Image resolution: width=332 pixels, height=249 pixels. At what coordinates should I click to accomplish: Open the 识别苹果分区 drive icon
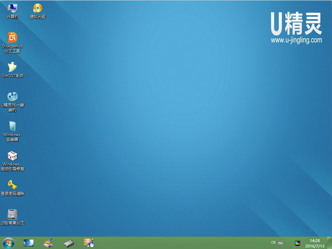13,217
